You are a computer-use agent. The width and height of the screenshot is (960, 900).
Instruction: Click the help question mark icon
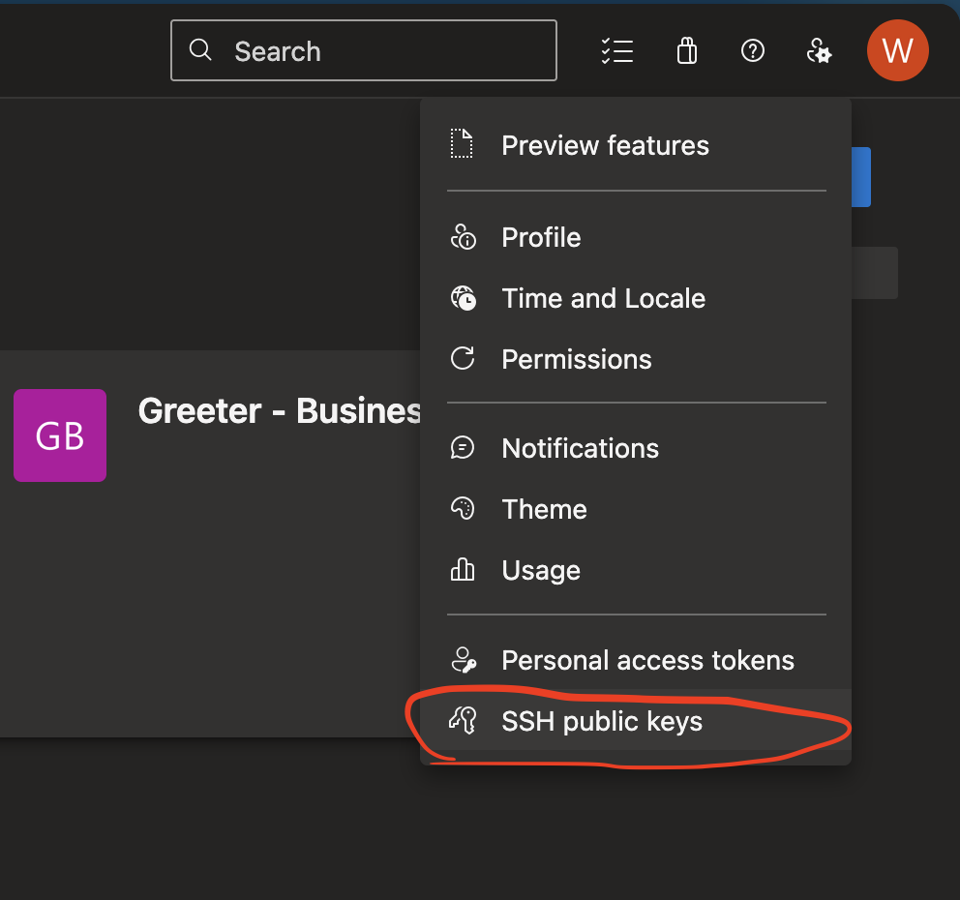click(753, 50)
